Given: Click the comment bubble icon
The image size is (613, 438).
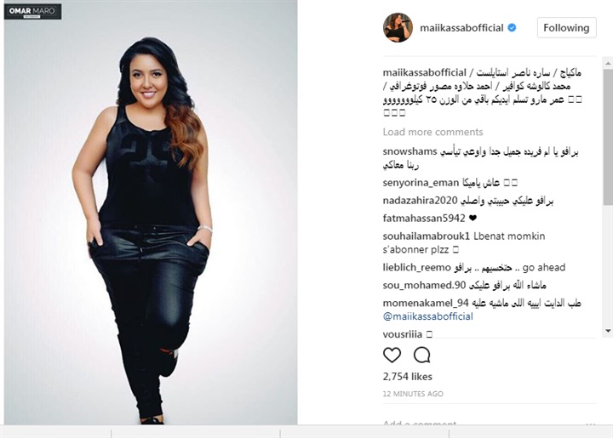Looking at the screenshot, I should point(421,355).
